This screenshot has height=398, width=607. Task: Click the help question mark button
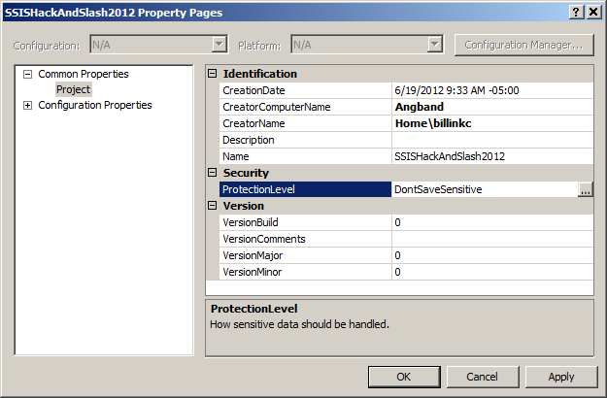[576, 12]
